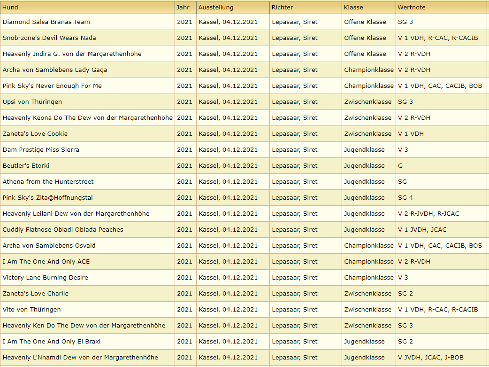Select Heavenly Leilani Dew von der Margarethenhöhe

[76, 213]
